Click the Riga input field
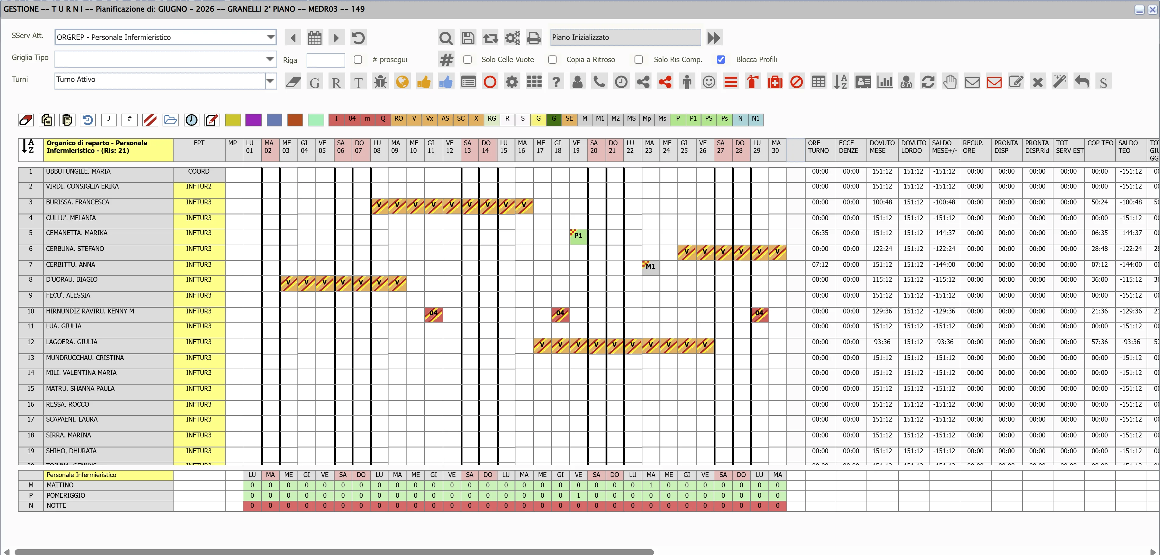The width and height of the screenshot is (1160, 555). 325,60
